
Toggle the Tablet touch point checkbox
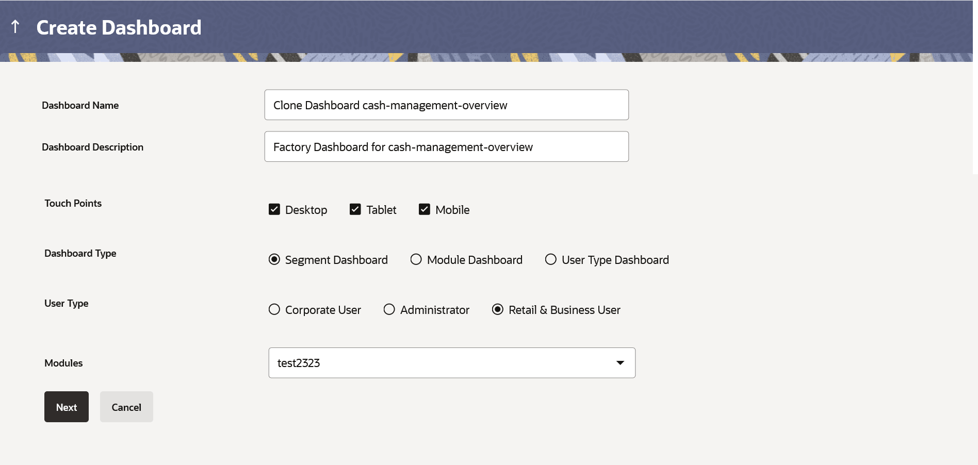click(355, 209)
